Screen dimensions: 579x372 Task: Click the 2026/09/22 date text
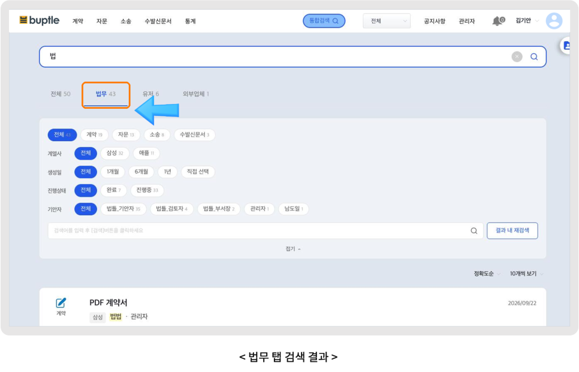(522, 303)
